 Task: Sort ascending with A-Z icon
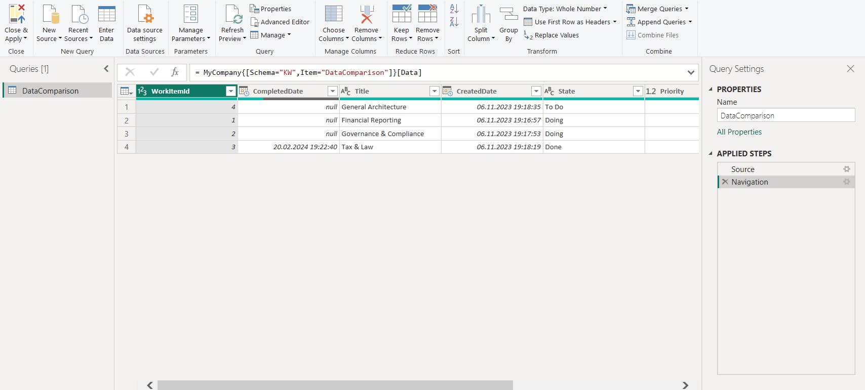[x=454, y=9]
